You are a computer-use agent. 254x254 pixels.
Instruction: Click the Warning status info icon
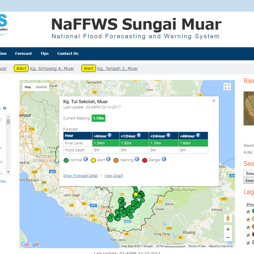(136, 159)
